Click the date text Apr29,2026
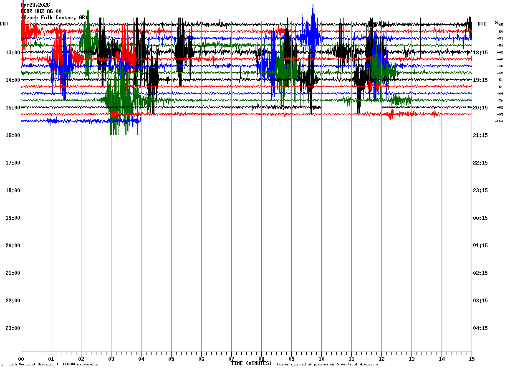The height and width of the screenshot is (370, 505). coord(35,5)
